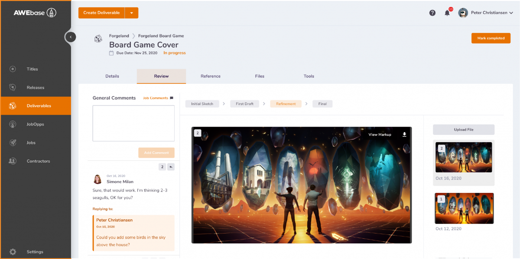
Task: Click the help question mark icon
Action: (432, 13)
